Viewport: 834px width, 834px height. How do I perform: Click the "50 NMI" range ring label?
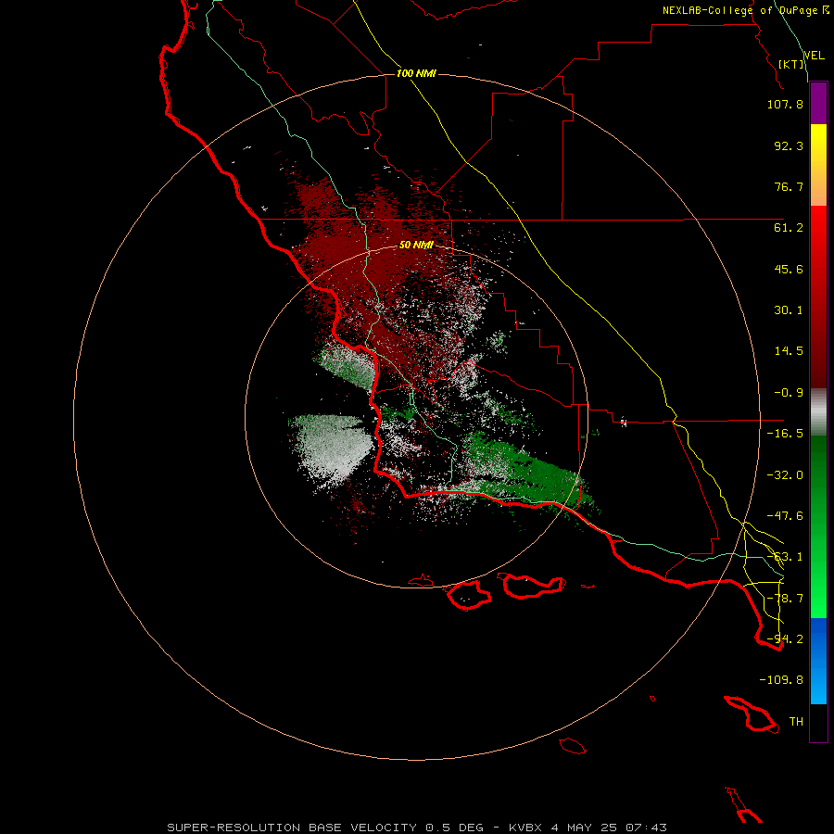[416, 245]
